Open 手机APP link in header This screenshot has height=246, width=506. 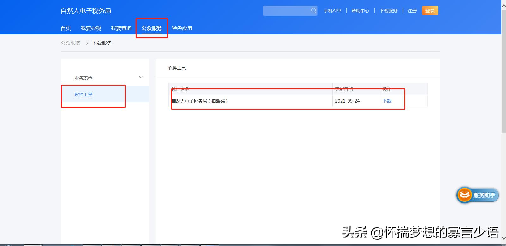(x=332, y=11)
